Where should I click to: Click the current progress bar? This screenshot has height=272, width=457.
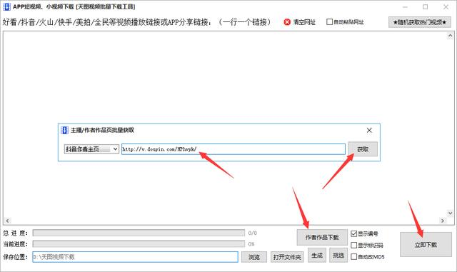pos(139,243)
